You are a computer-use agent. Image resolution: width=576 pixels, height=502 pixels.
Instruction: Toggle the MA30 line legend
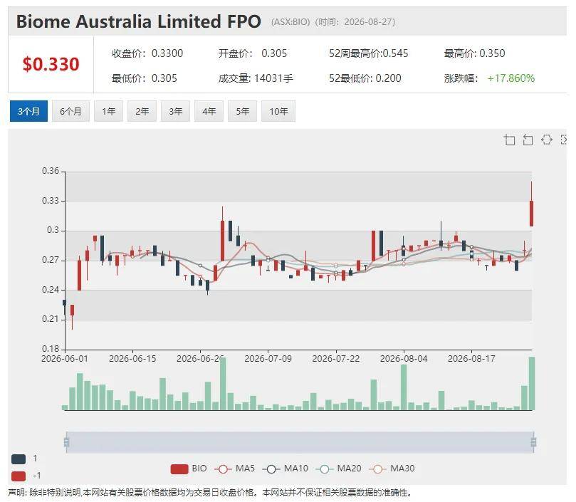click(392, 469)
